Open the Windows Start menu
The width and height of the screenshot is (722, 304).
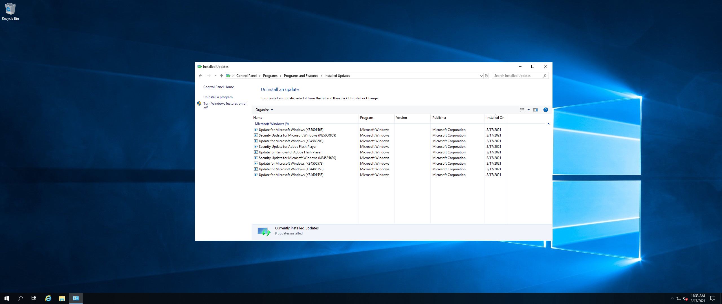(7, 298)
